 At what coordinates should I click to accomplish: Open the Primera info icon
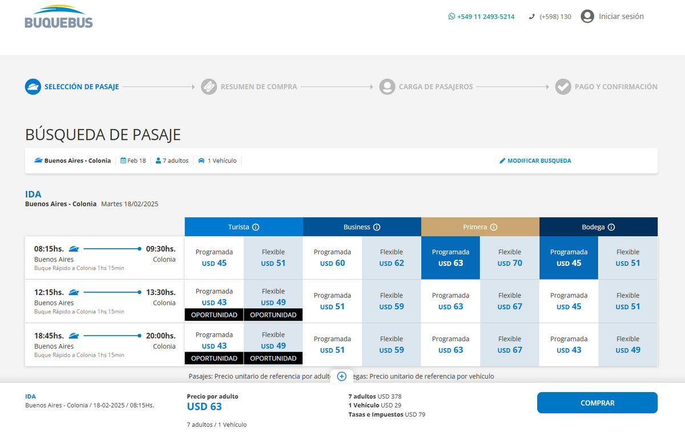(x=494, y=227)
